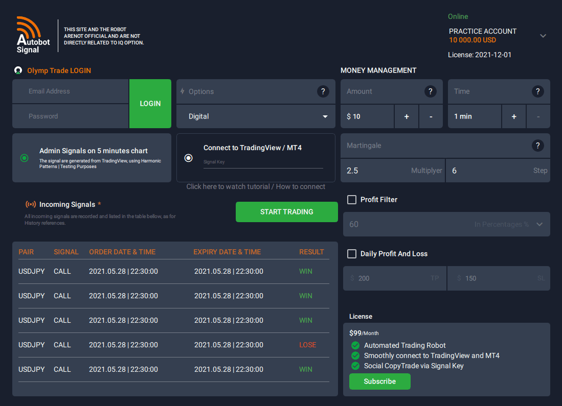Image resolution: width=562 pixels, height=406 pixels.
Task: Click the PAIR column header
Action: [26, 252]
